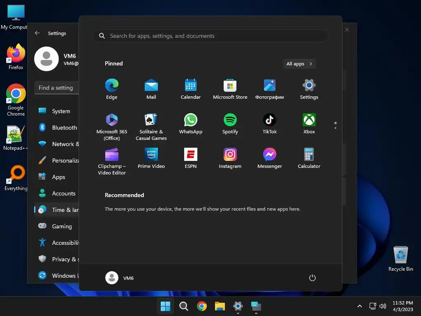Launch the Mail app
The height and width of the screenshot is (316, 421).
click(151, 89)
